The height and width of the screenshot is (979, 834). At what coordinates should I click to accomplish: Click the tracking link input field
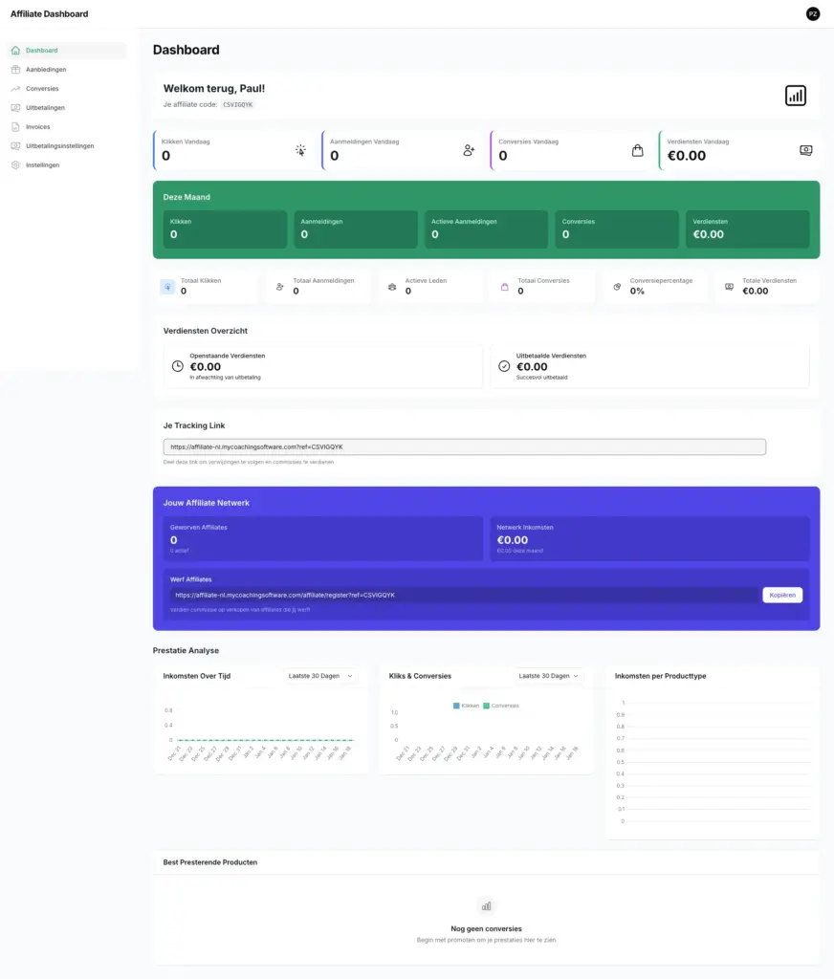464,446
